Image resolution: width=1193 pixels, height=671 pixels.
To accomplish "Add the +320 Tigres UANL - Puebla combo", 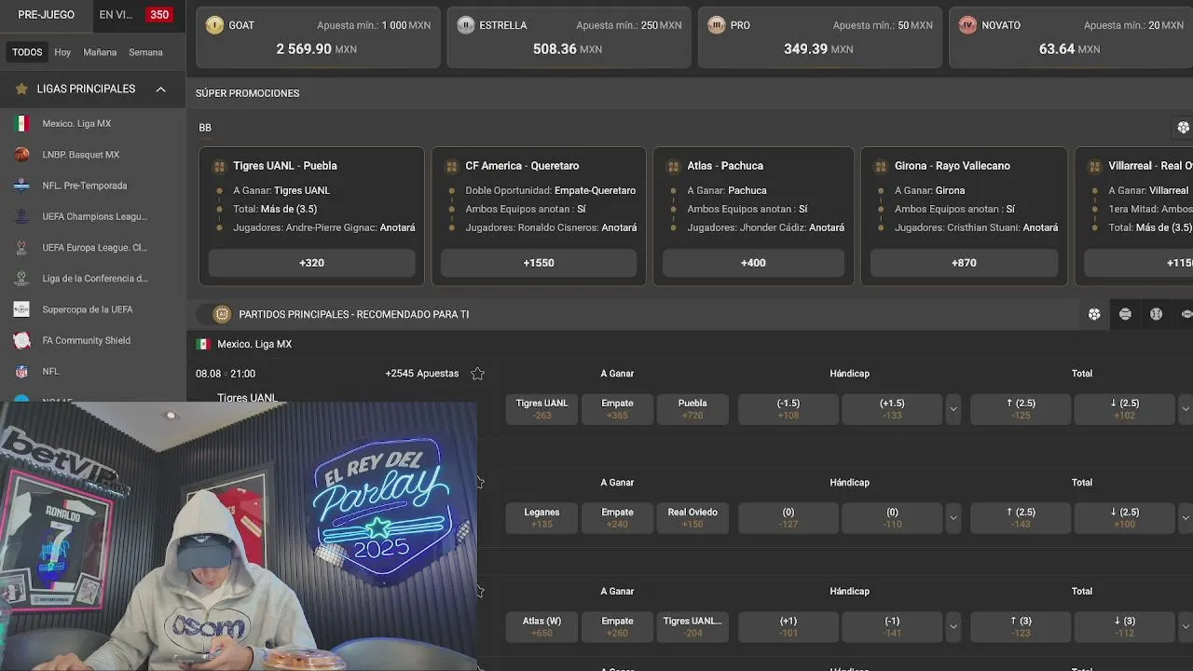I will [311, 263].
